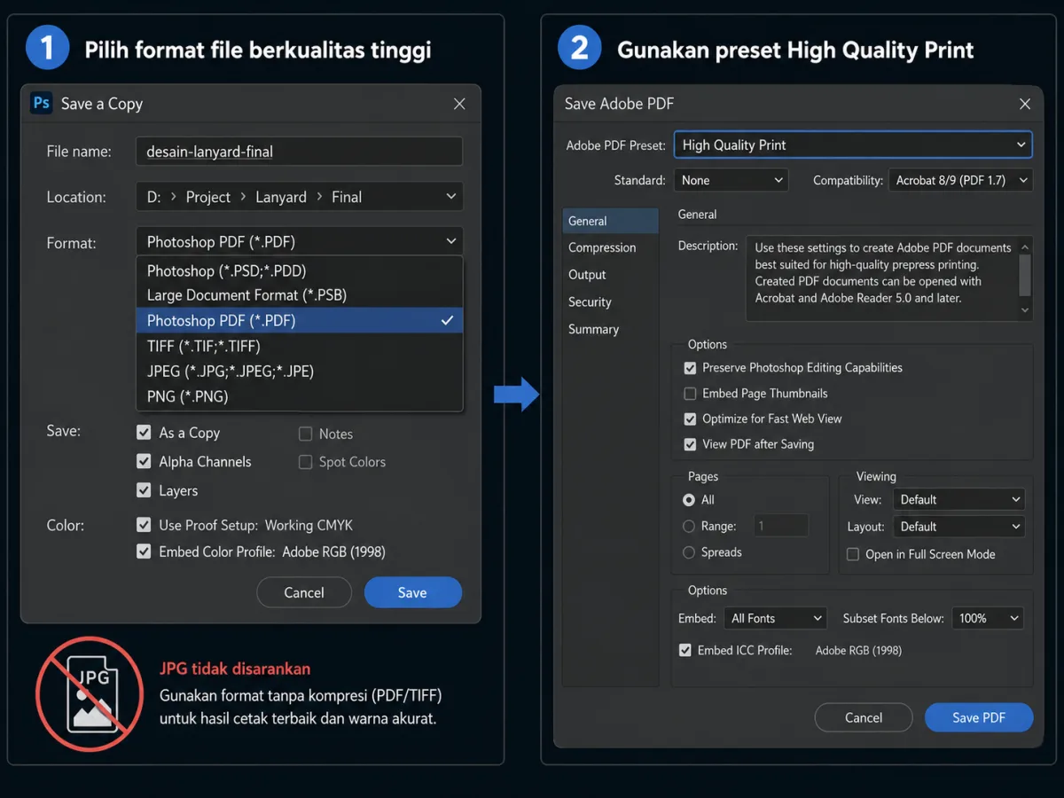
Task: Open the Location path dropdown
Action: point(300,197)
